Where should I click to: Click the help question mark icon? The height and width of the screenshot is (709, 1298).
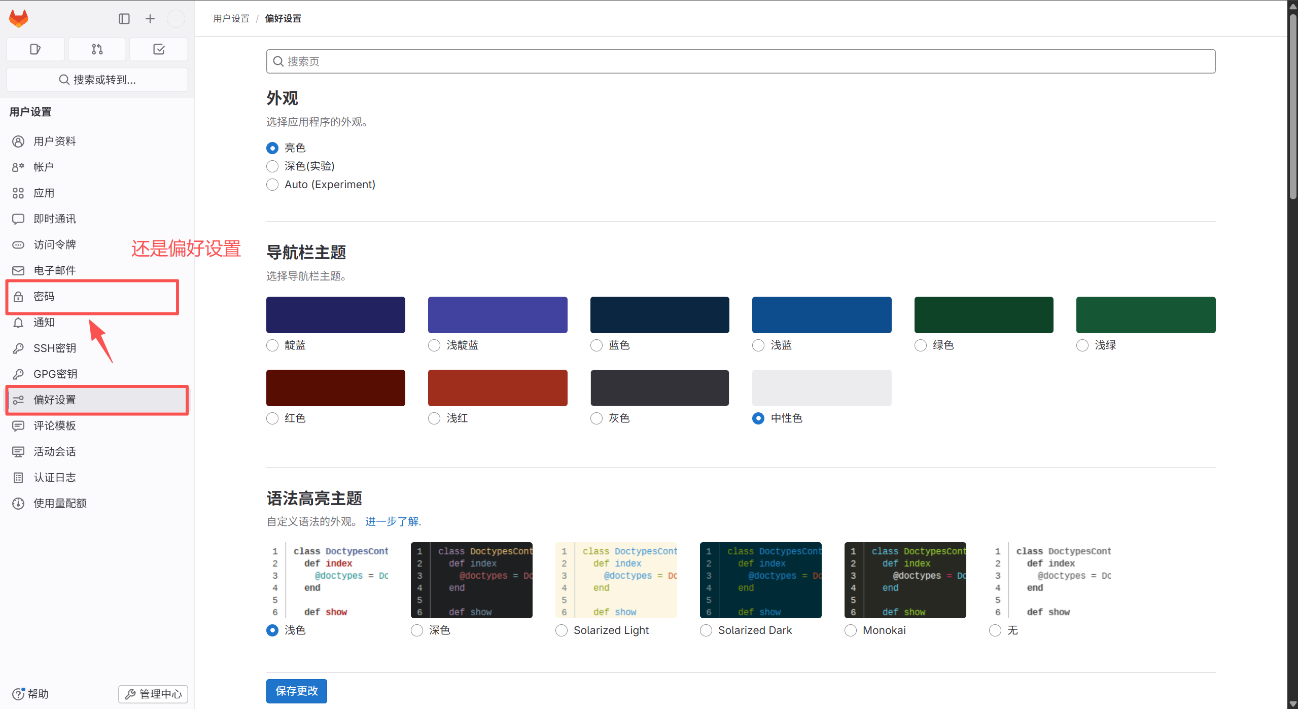18,693
